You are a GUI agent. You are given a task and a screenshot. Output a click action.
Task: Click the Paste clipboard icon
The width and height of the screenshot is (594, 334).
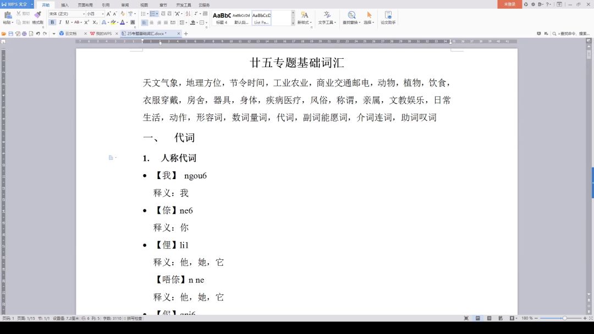8,15
